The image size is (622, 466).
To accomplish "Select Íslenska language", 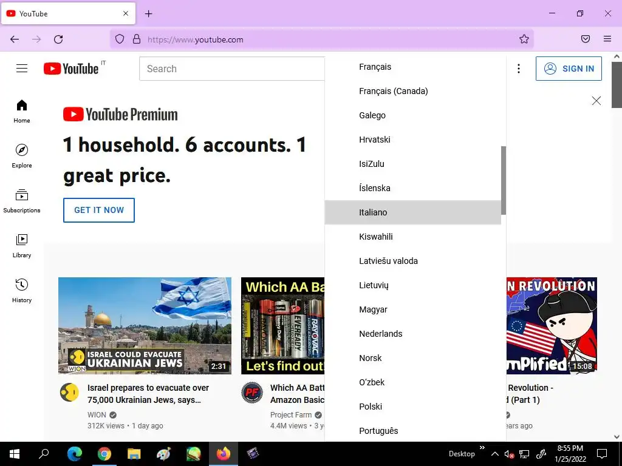I will point(412,188).
